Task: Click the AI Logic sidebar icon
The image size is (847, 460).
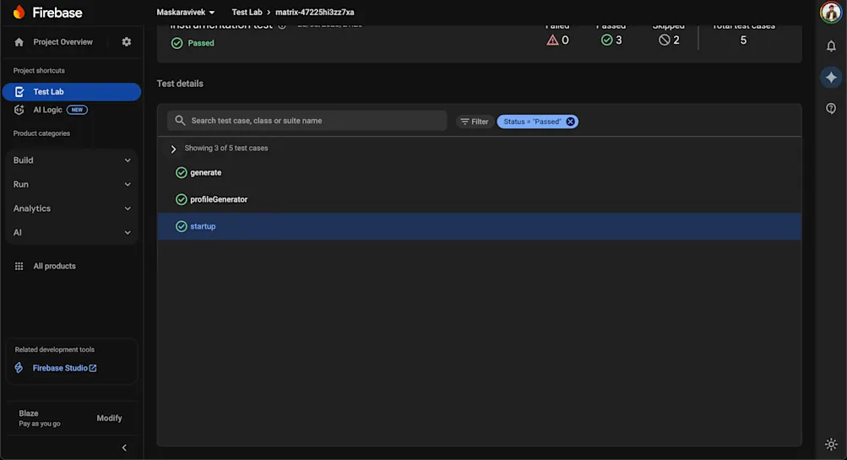Action: tap(19, 110)
